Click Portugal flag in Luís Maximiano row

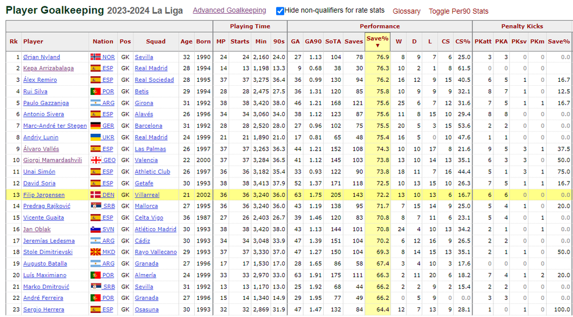95,275
